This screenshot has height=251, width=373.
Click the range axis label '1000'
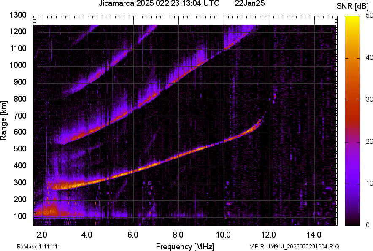coord(18,65)
